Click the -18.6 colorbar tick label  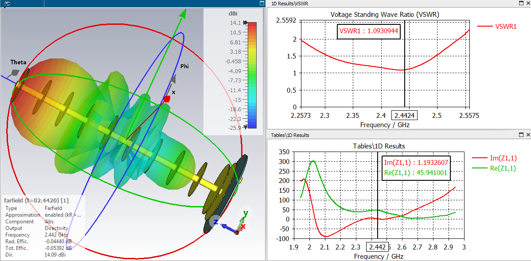tap(234, 110)
